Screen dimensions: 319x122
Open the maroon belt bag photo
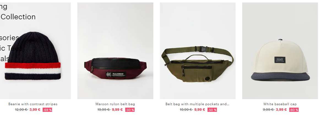pos(115,51)
